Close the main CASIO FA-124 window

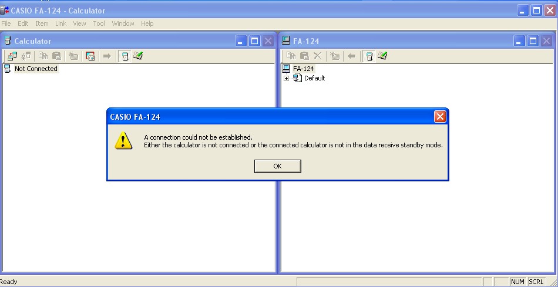pos(550,11)
